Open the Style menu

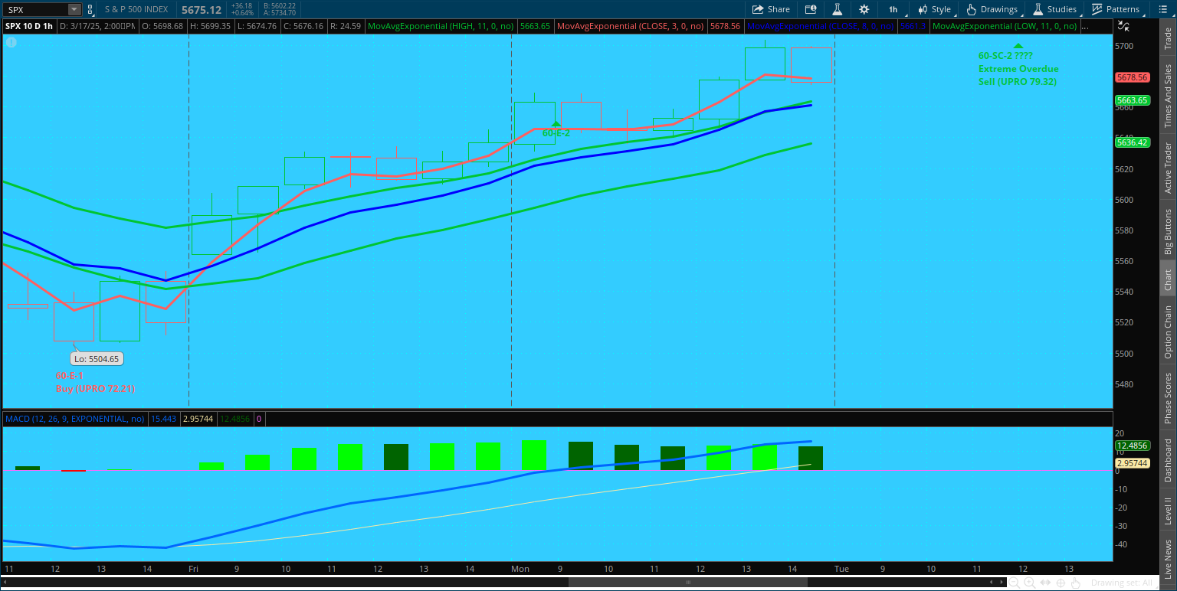pyautogui.click(x=934, y=9)
